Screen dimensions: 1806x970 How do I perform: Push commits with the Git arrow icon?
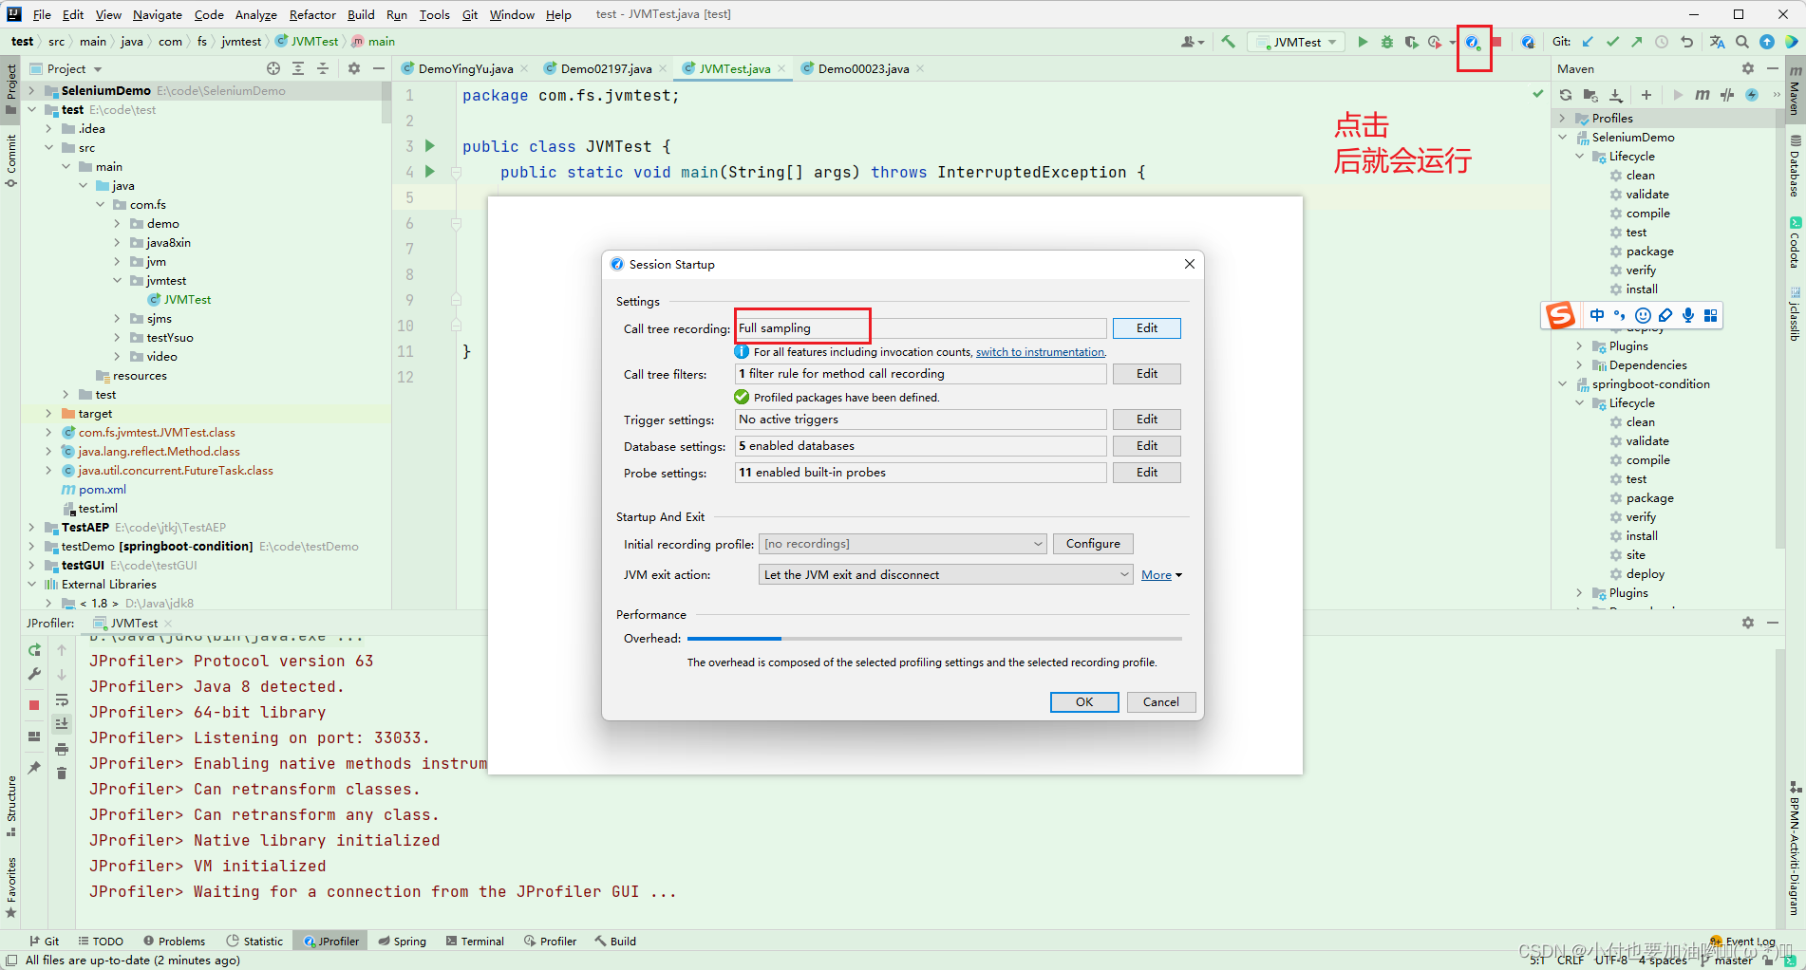coord(1637,42)
